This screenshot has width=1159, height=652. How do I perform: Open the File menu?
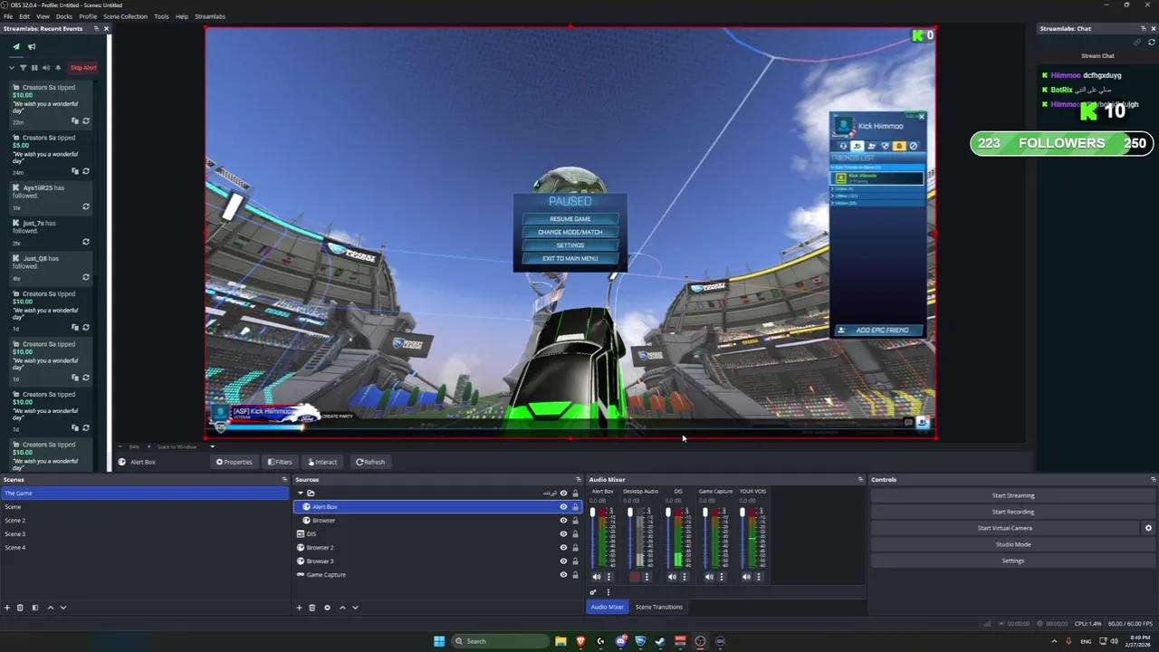[x=8, y=16]
